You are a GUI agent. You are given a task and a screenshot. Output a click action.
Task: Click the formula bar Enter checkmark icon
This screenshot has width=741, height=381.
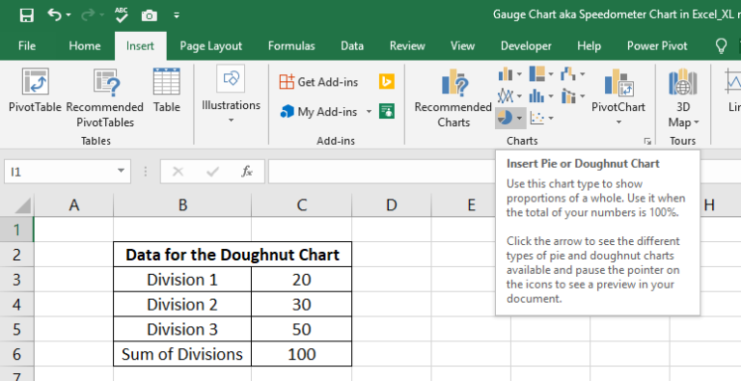tap(212, 171)
